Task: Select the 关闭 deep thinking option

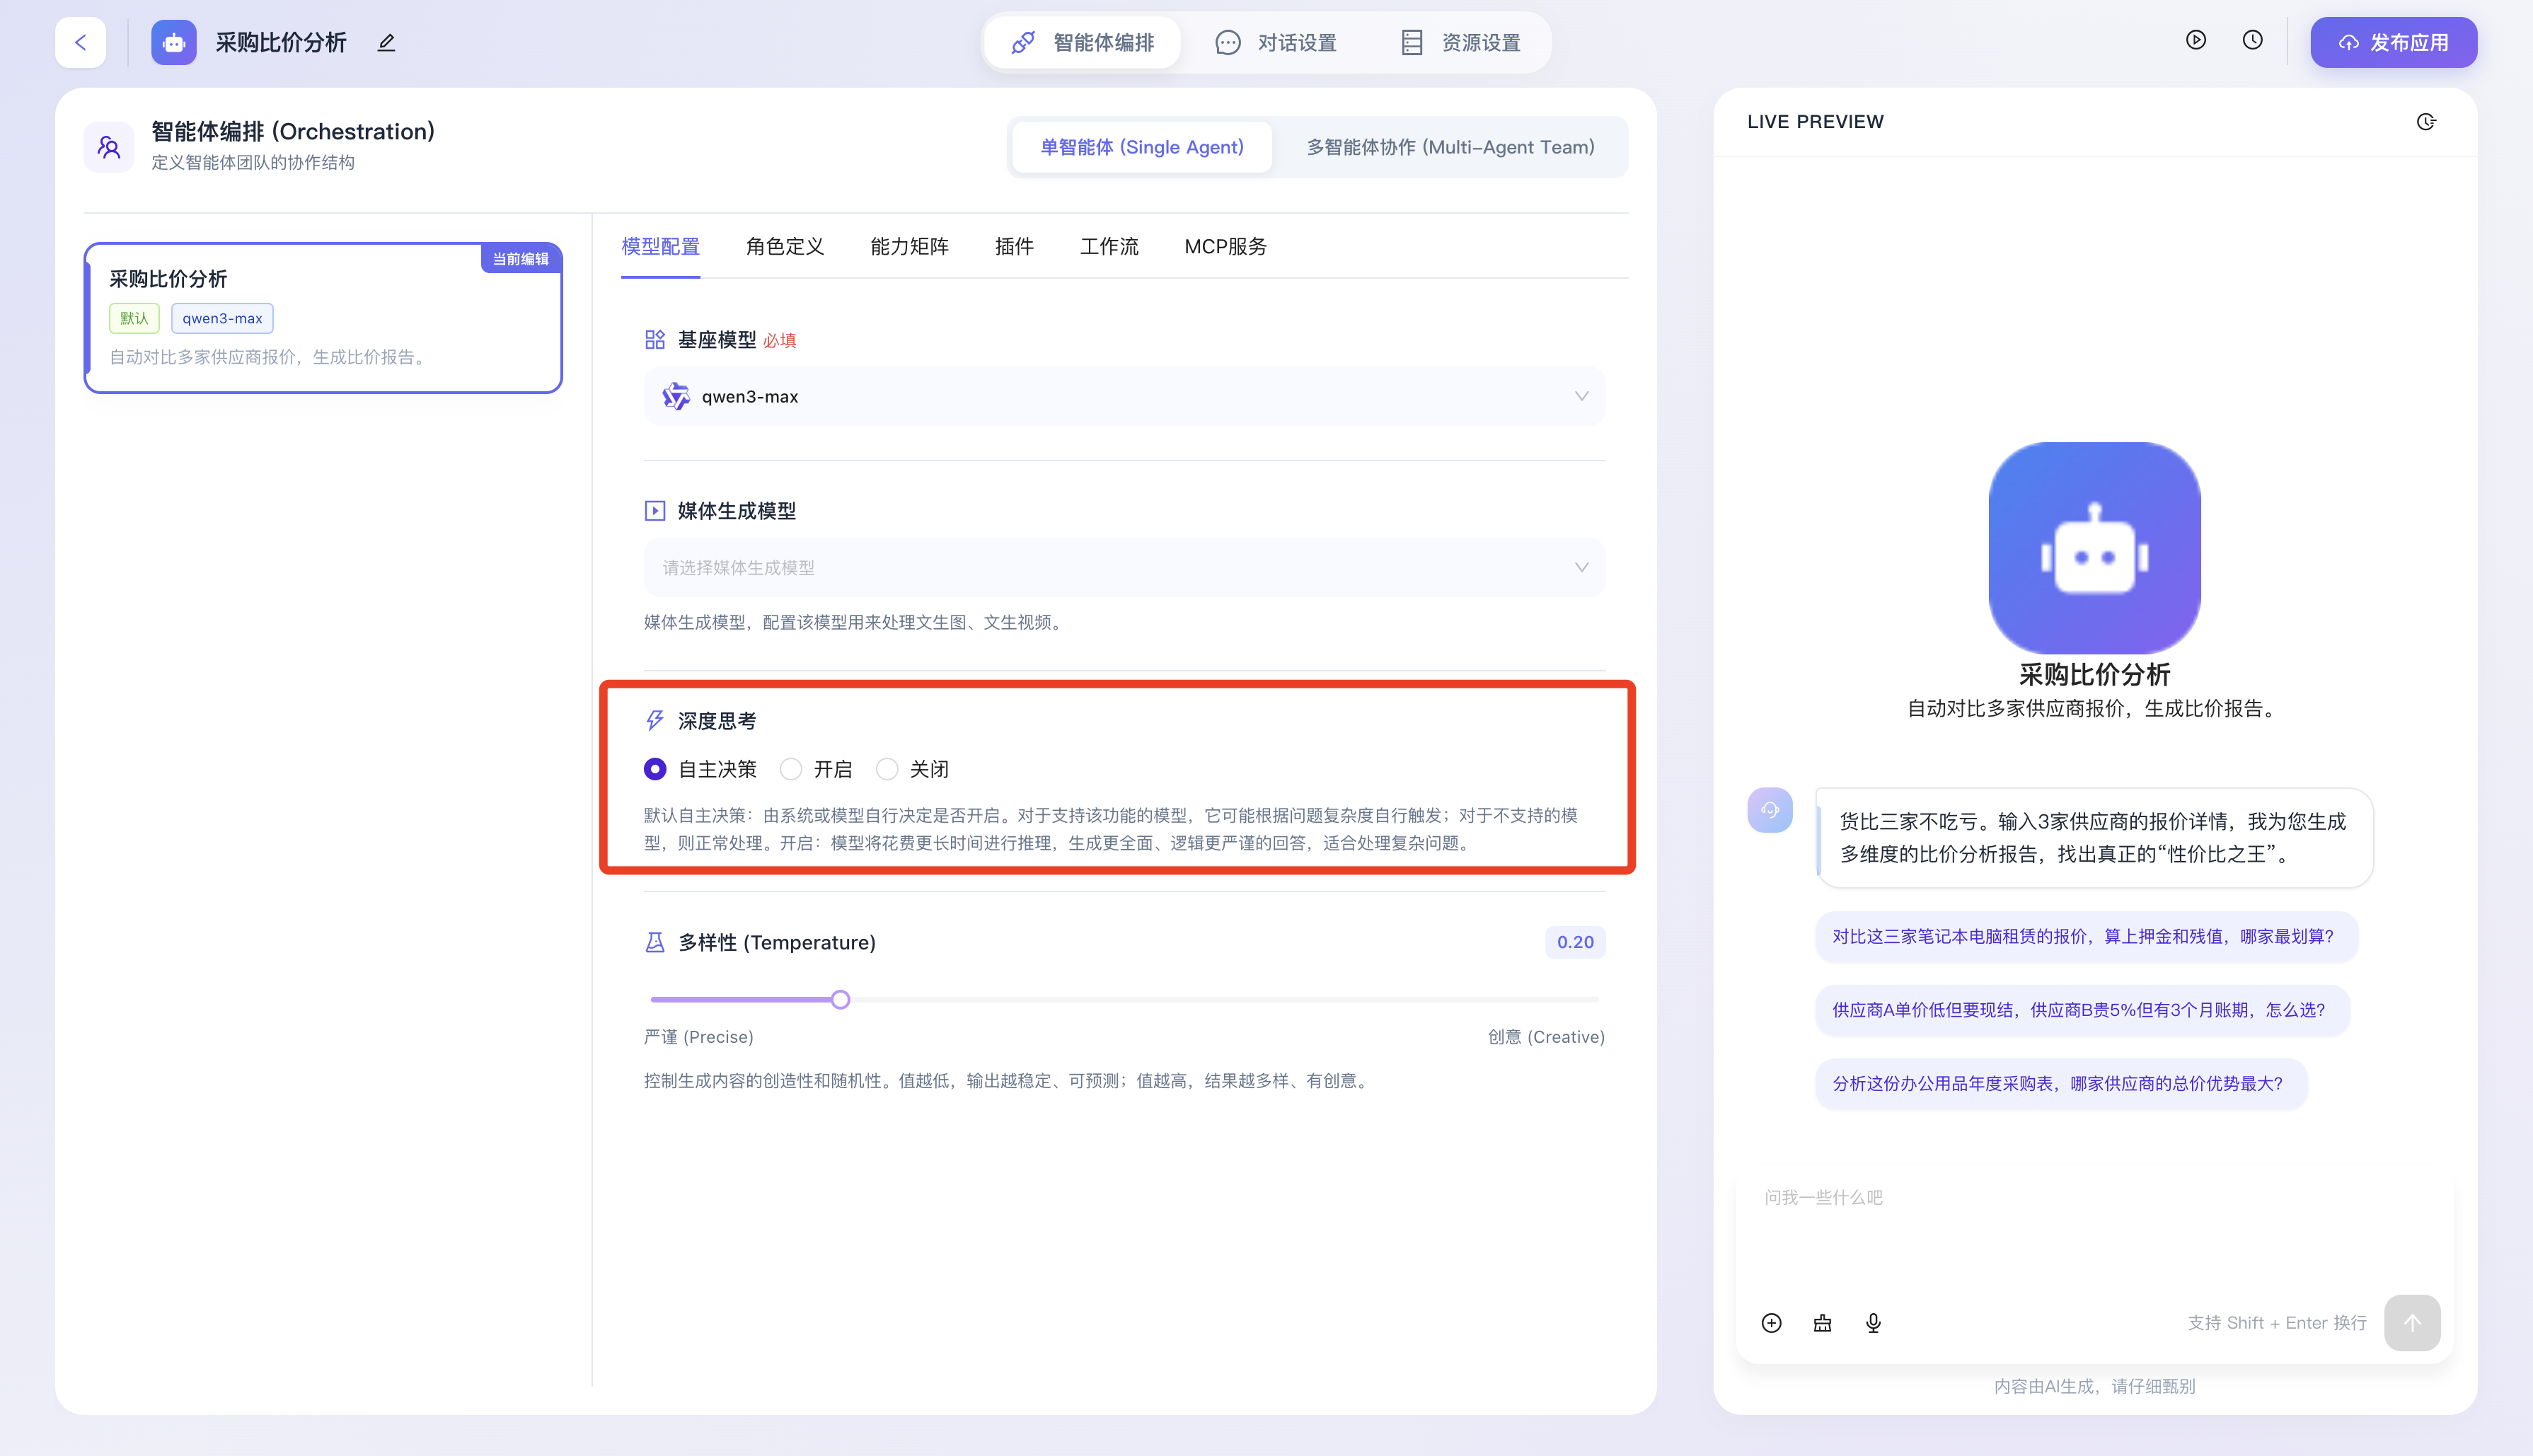Action: pyautogui.click(x=887, y=769)
